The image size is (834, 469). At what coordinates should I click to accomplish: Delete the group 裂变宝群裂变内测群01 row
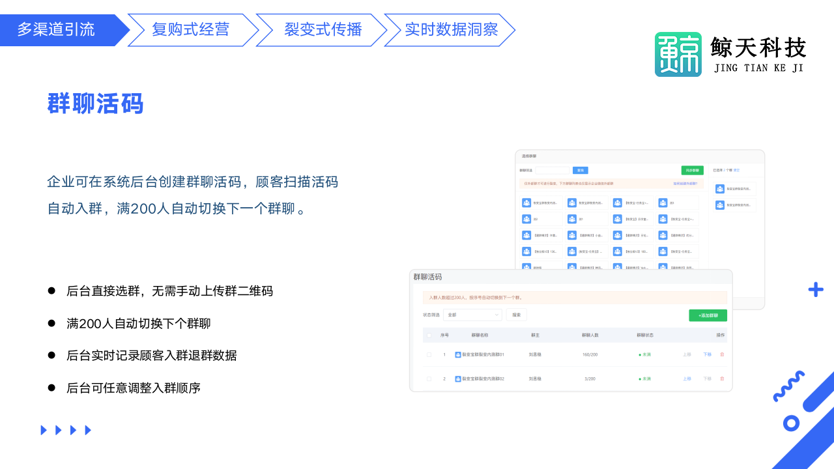pyautogui.click(x=722, y=354)
